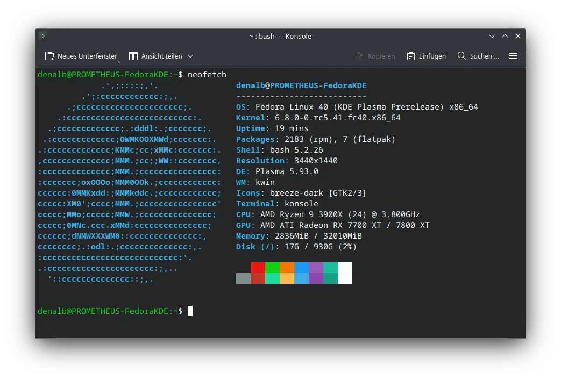
Task: Click the window title "~ : bash — Konsole"
Action: (280, 37)
